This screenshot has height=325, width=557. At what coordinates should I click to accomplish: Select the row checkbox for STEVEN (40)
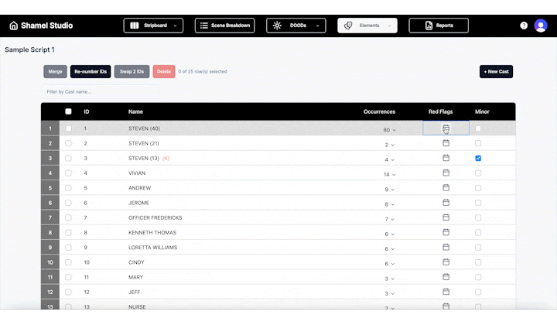click(68, 128)
